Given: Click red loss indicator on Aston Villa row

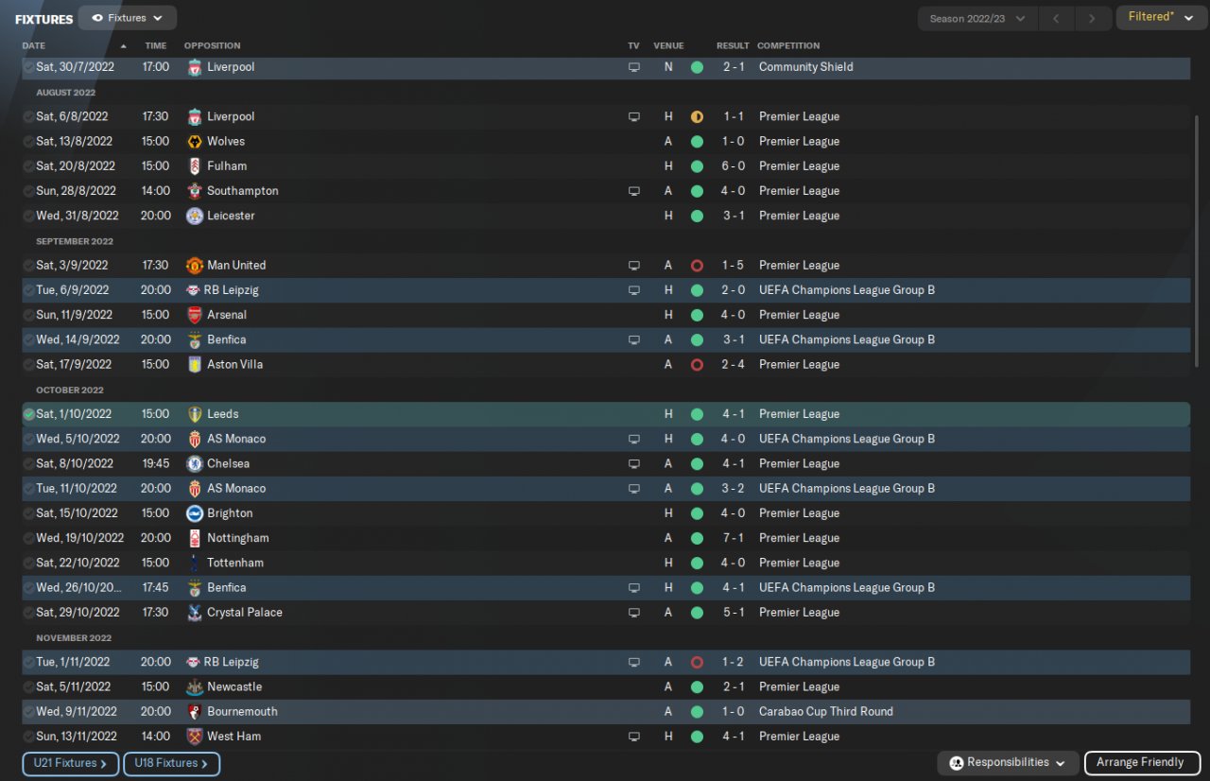Looking at the screenshot, I should [697, 365].
